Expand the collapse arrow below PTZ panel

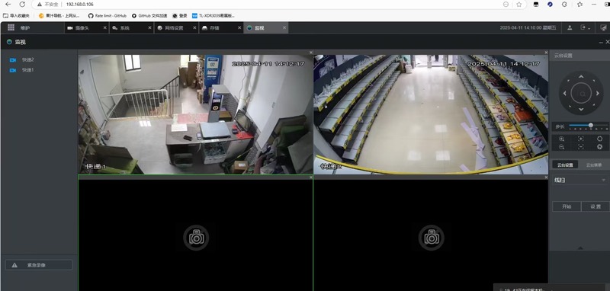pyautogui.click(x=580, y=248)
